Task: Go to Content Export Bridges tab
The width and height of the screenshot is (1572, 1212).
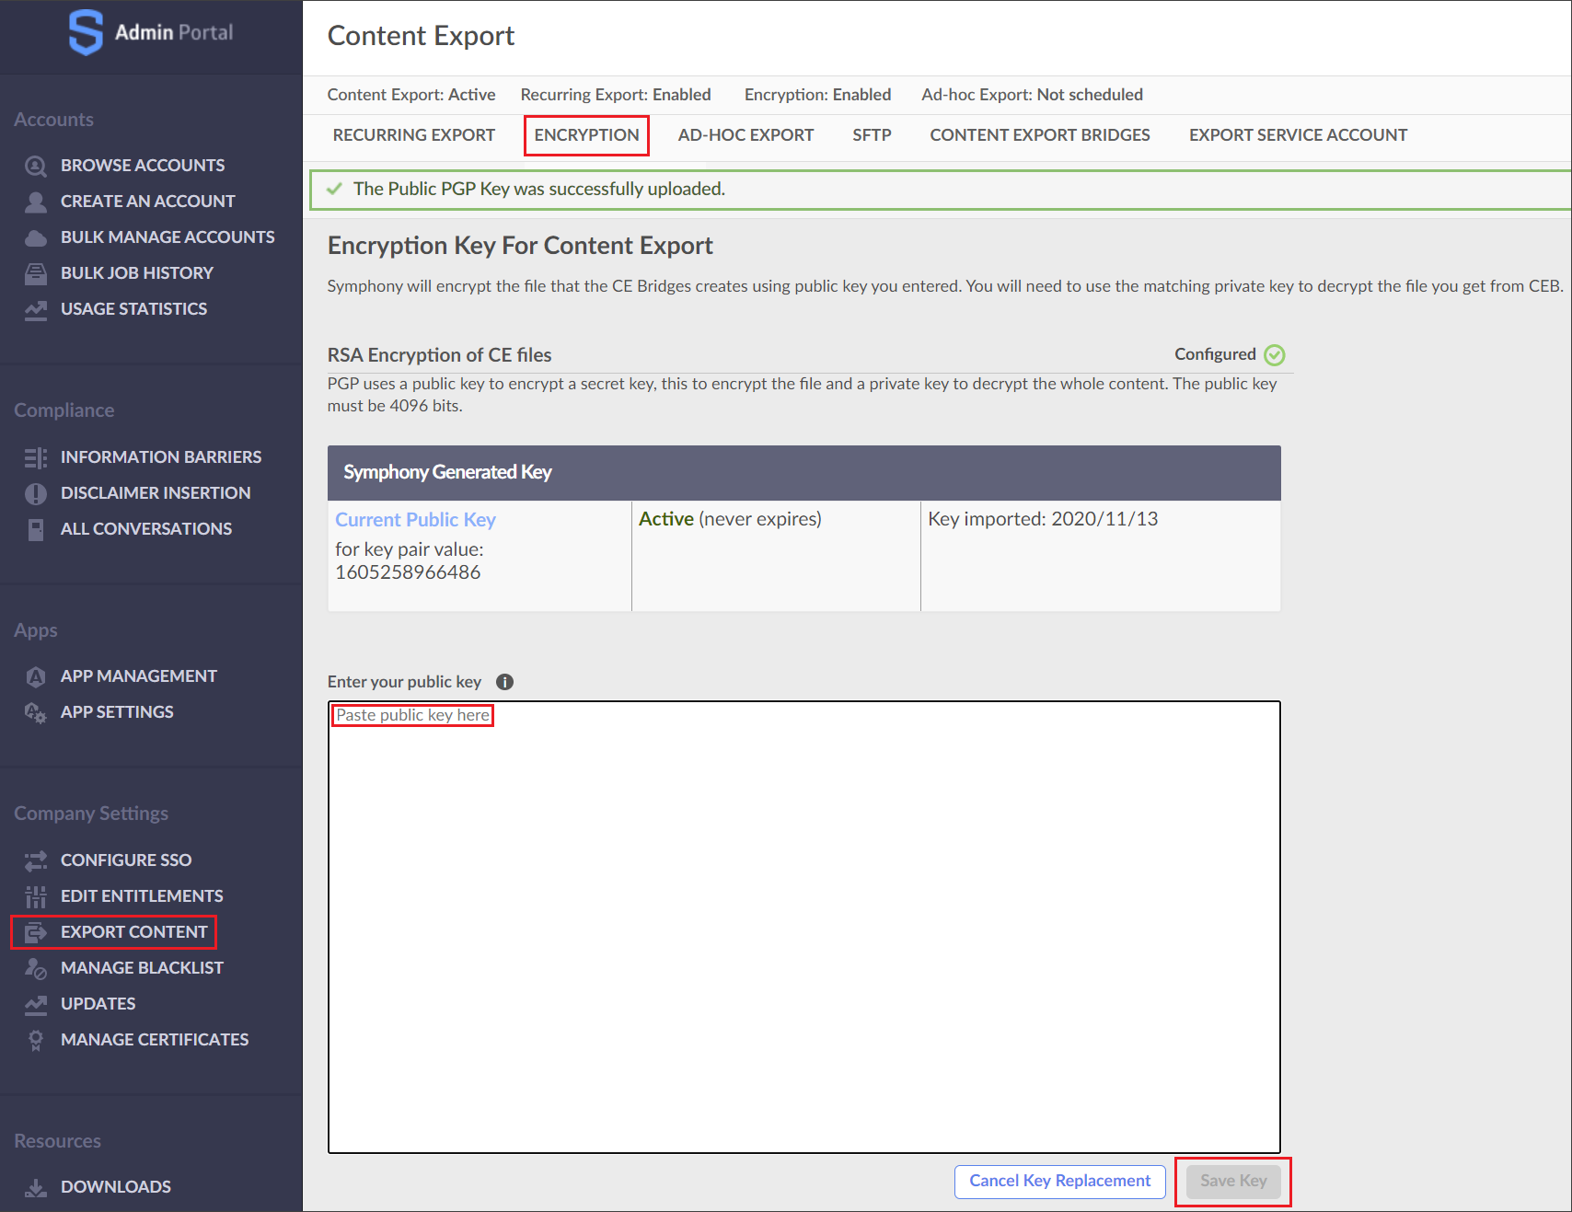Action: pos(1040,135)
